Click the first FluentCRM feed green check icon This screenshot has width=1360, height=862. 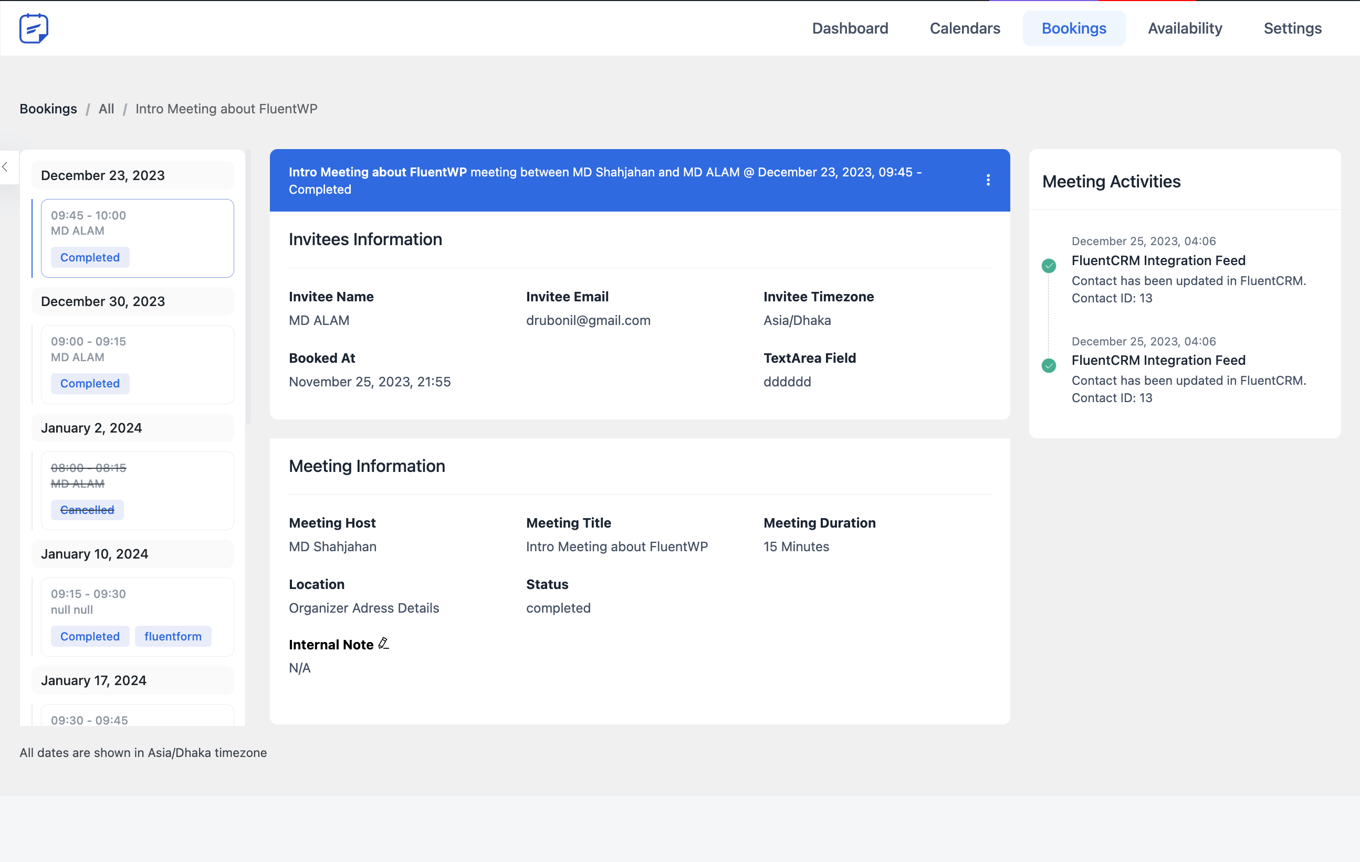point(1049,265)
